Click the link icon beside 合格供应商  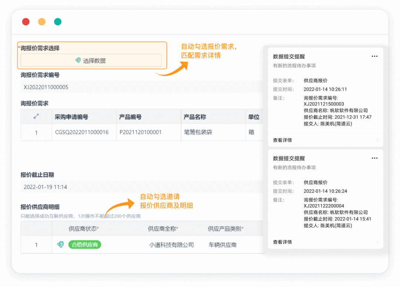[x=60, y=244]
